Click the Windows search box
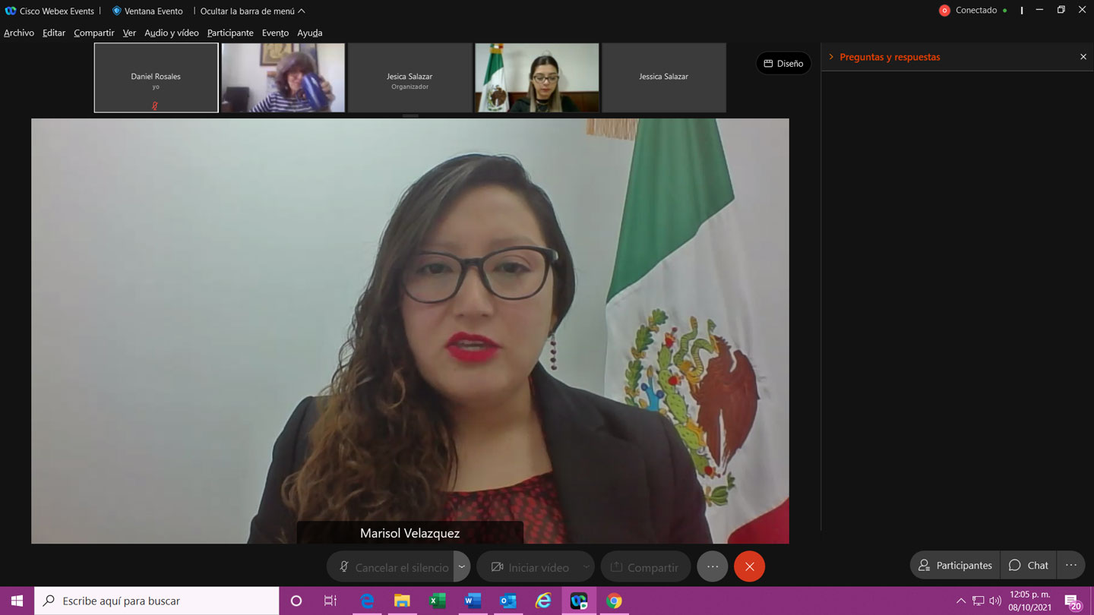 (157, 601)
